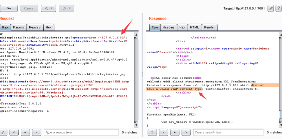Go back in request history
The width and height of the screenshot is (282, 139).
[46, 8]
